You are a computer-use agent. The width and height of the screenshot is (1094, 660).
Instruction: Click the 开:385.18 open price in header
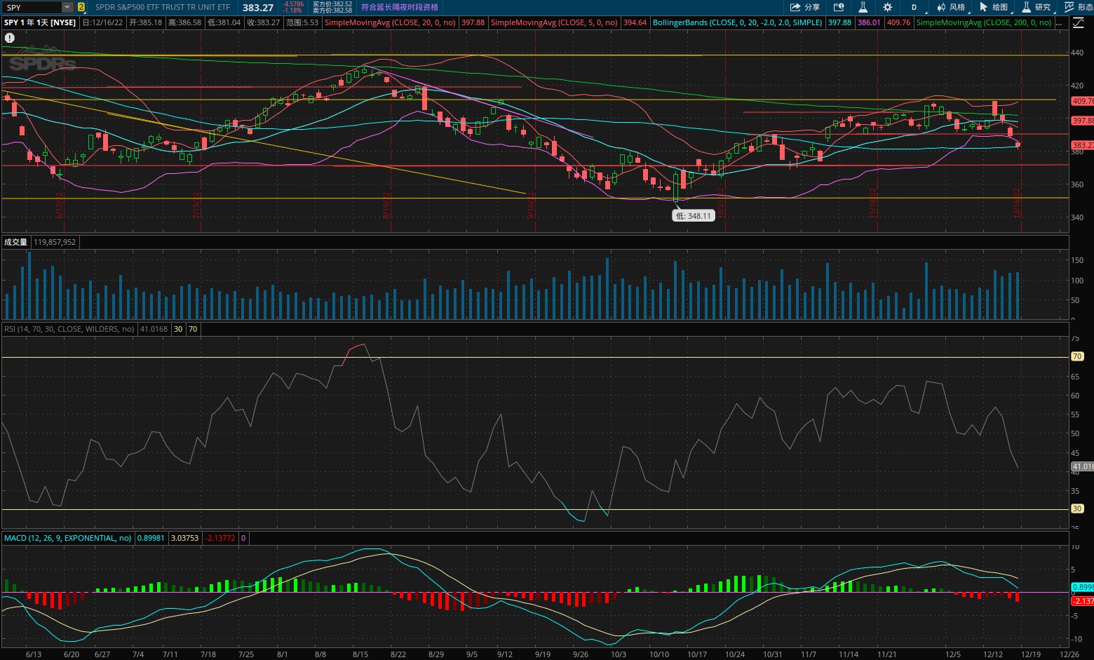click(146, 22)
